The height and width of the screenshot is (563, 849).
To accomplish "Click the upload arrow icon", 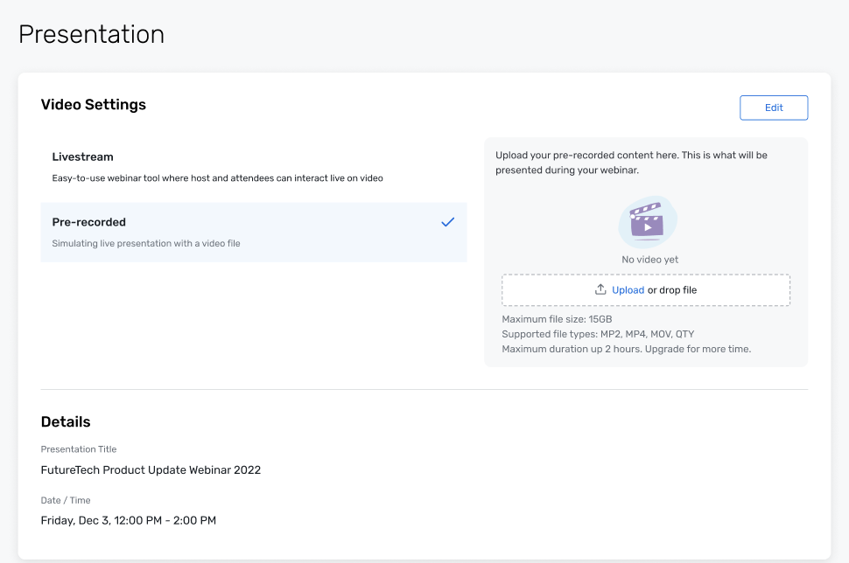I will coord(600,290).
